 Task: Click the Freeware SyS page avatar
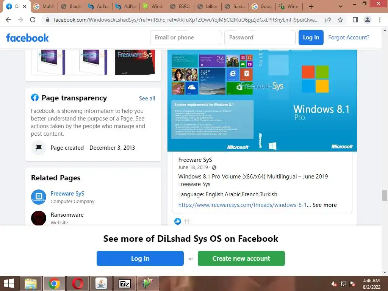[x=38, y=197]
